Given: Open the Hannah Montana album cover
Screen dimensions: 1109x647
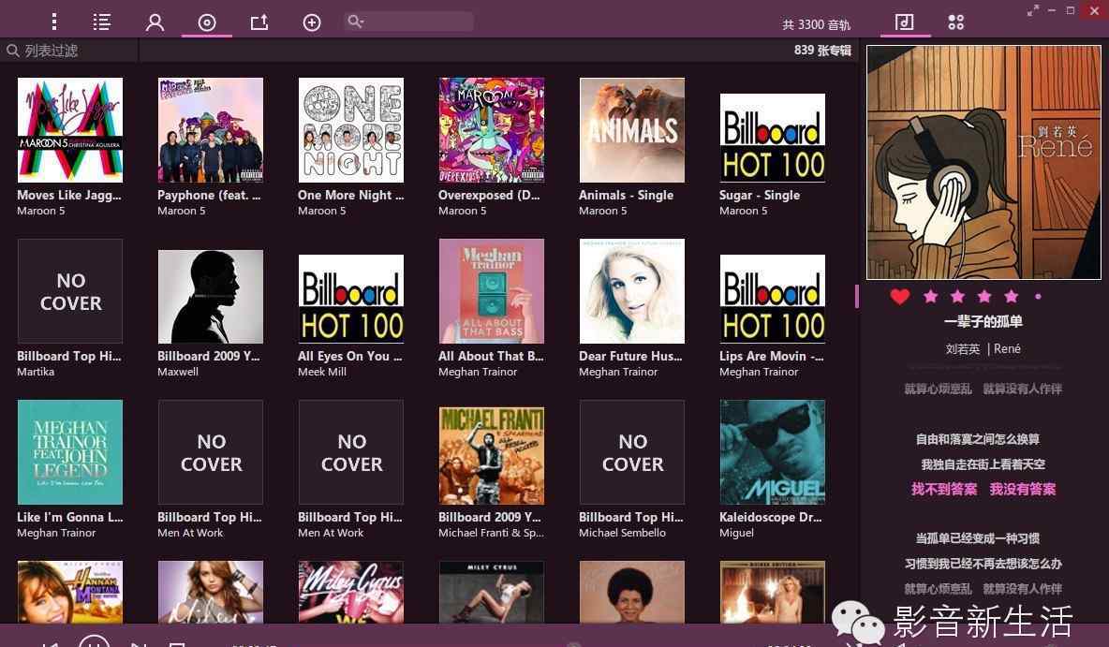Looking at the screenshot, I should pyautogui.click(x=70, y=592).
